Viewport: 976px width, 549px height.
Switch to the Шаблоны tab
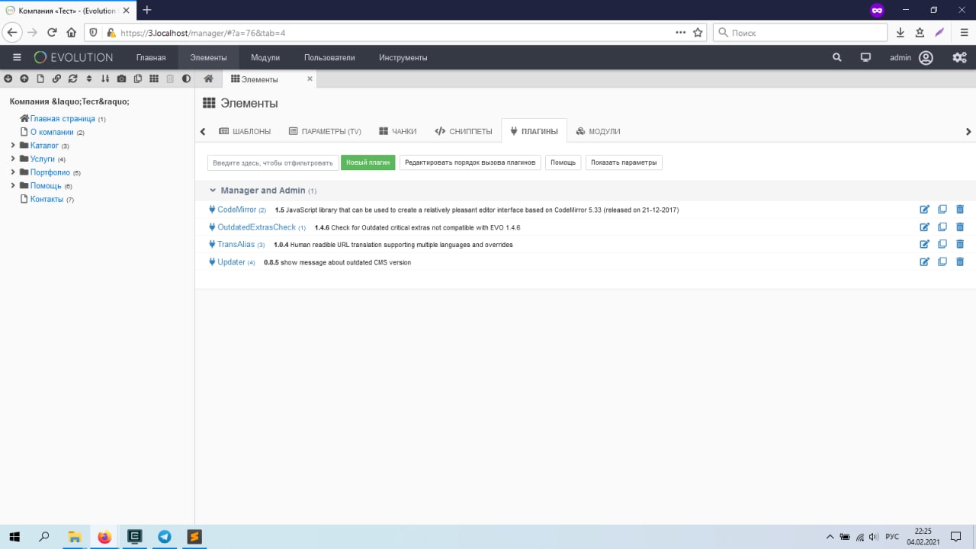[245, 131]
